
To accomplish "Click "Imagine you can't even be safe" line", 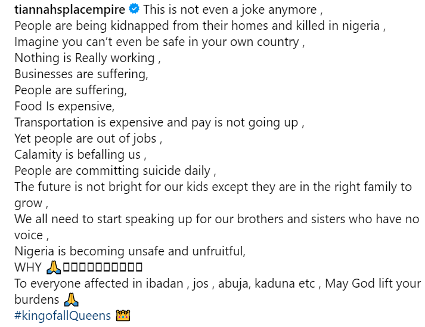I will click(157, 42).
